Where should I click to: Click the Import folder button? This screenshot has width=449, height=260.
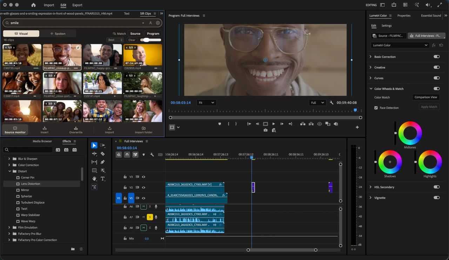pos(143,130)
